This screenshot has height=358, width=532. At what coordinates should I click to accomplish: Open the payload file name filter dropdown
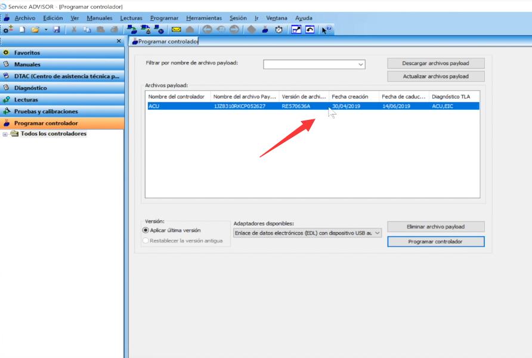pos(361,64)
